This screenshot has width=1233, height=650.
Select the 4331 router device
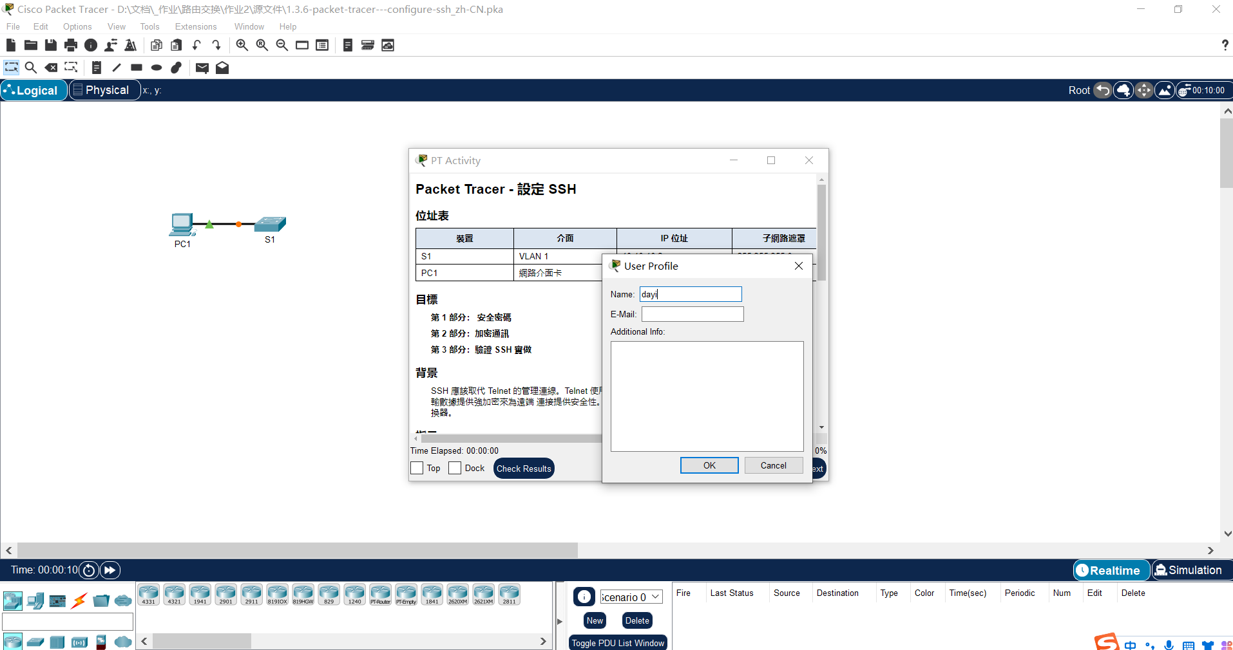(149, 595)
